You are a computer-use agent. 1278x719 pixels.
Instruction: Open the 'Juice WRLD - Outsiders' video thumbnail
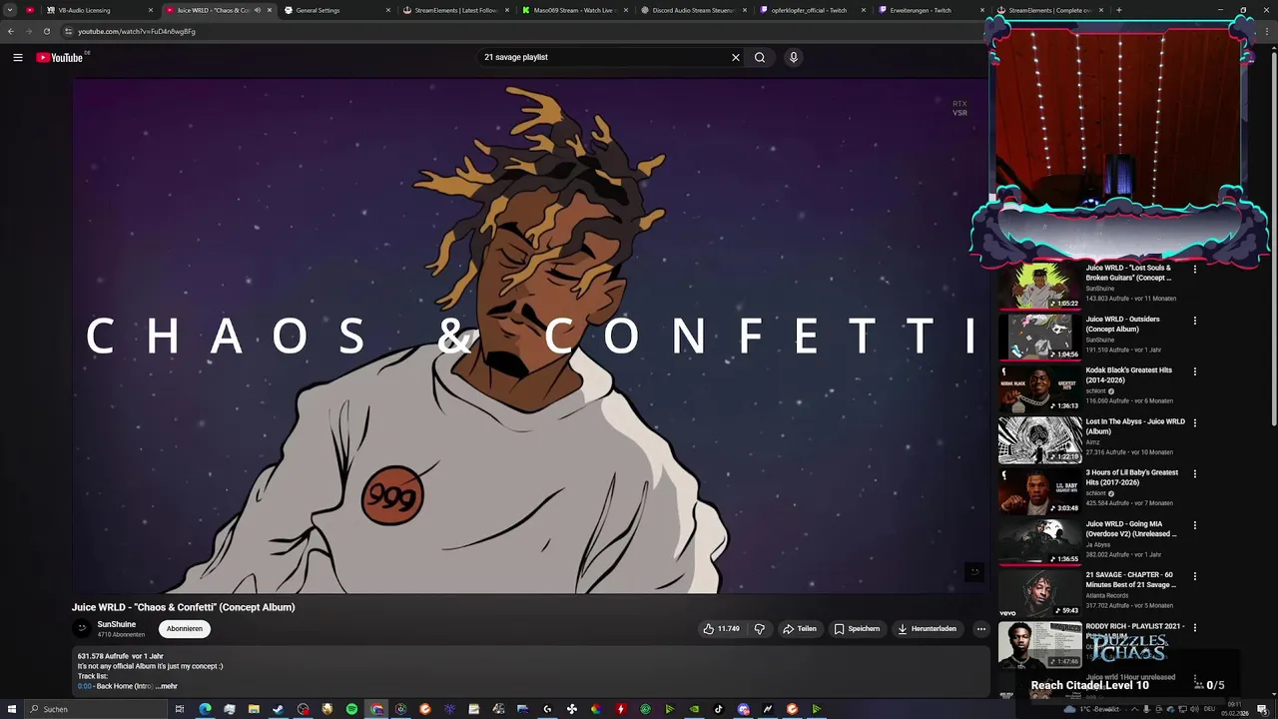pos(1039,337)
